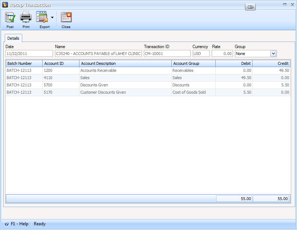297x230 pixels.
Task: Click the 49.50 debit value cell
Action: click(234, 78)
